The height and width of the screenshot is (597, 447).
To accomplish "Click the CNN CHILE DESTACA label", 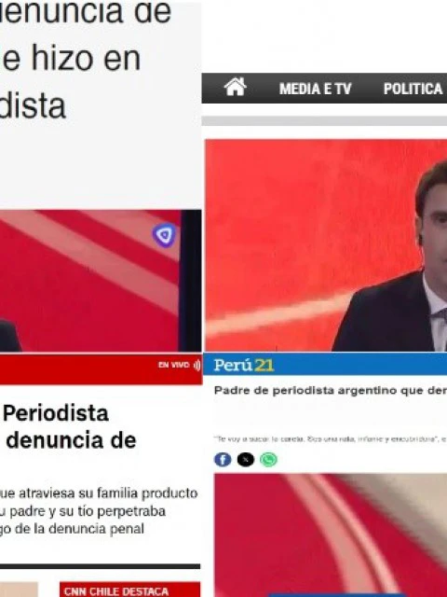I will click(116, 590).
